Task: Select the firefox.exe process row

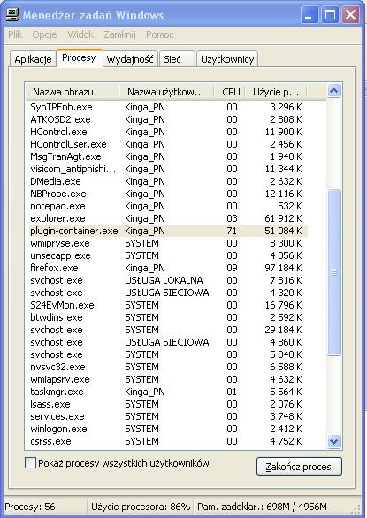Action: (x=167, y=268)
